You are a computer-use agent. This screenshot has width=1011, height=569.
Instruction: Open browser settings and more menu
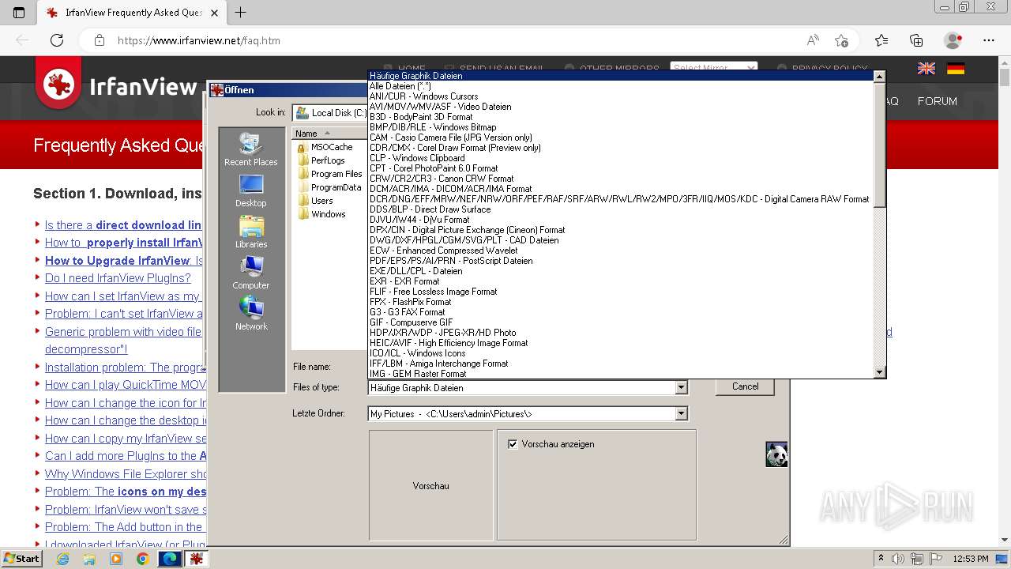click(989, 40)
